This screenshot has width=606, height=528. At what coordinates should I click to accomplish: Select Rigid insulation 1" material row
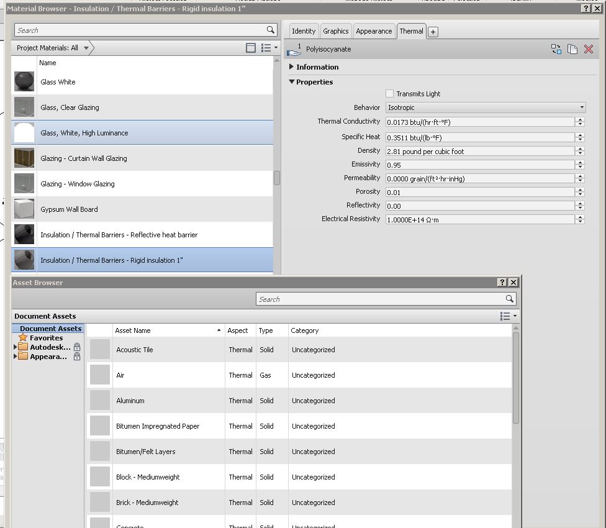(x=142, y=260)
